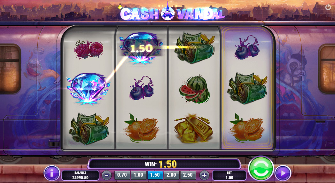Click the Balance display field
335x183 pixels.
[80, 175]
